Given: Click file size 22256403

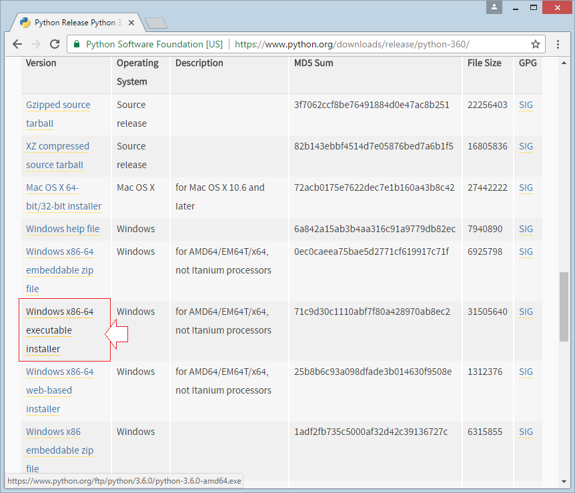Looking at the screenshot, I should tap(488, 105).
